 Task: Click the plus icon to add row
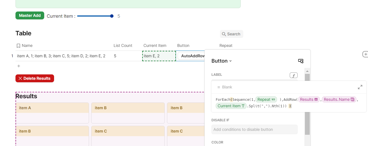click(19, 66)
